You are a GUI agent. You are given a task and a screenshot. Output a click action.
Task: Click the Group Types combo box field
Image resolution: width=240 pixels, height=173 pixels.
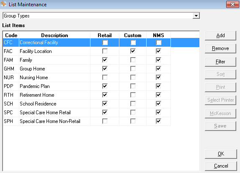coord(101,16)
